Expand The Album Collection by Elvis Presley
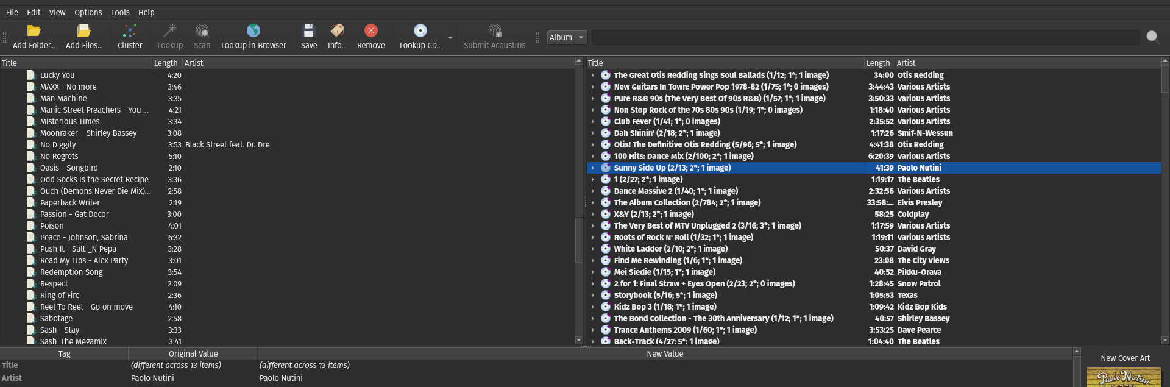Viewport: 1170px width, 387px height. coord(592,202)
